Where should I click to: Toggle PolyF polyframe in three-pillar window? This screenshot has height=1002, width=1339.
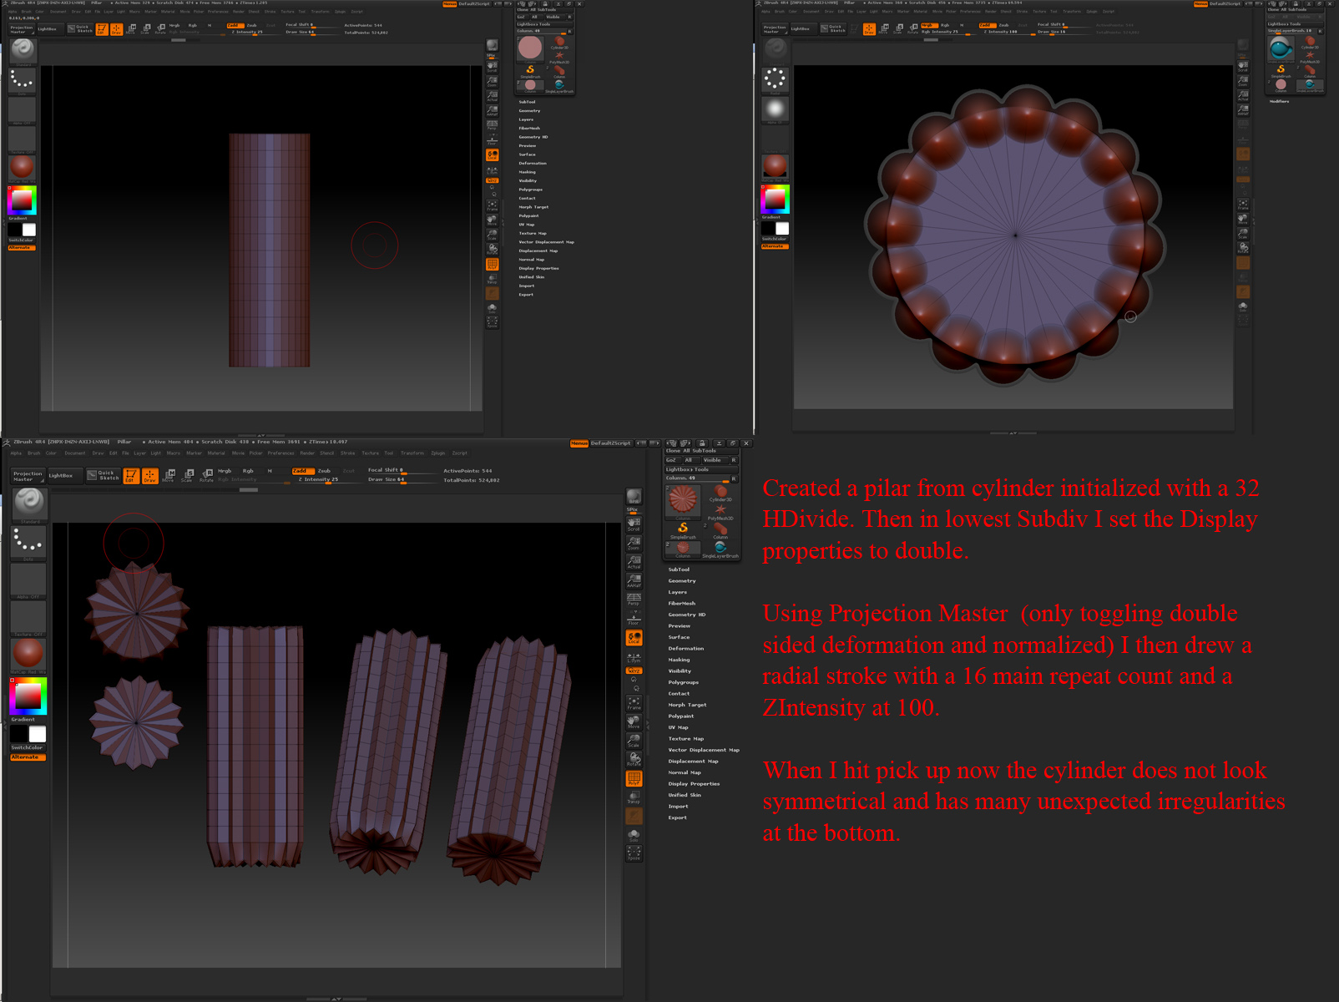click(x=634, y=779)
